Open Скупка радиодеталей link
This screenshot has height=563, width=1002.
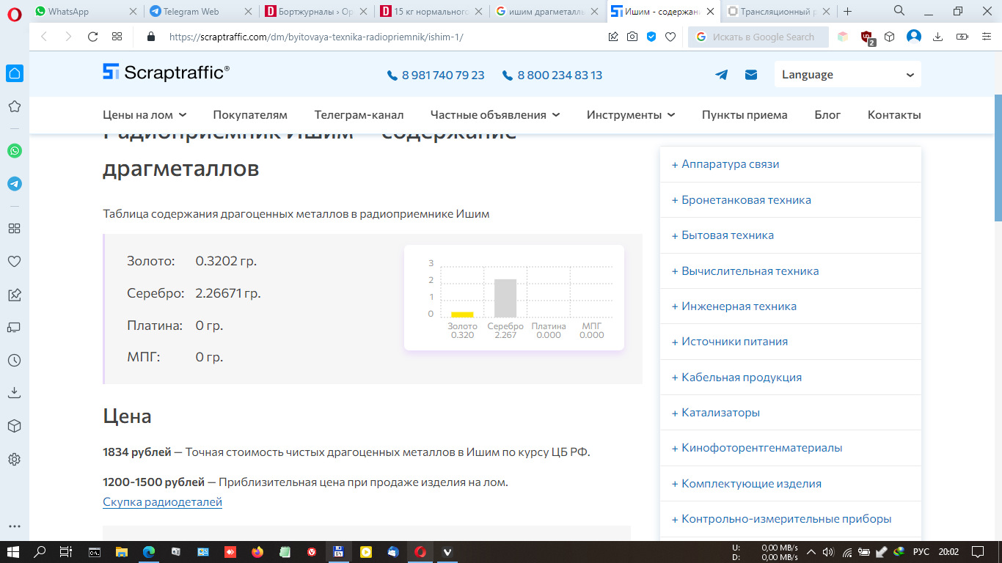(162, 502)
